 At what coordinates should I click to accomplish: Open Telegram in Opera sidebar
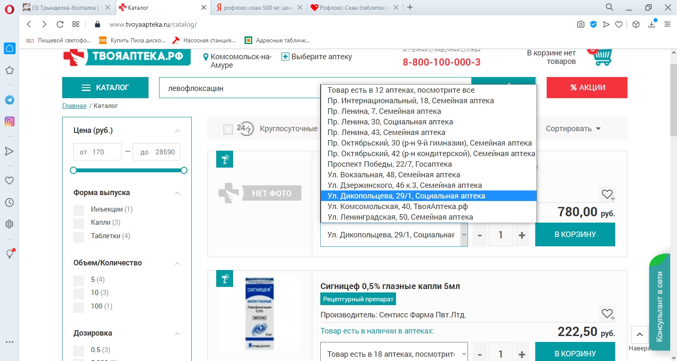[x=9, y=100]
